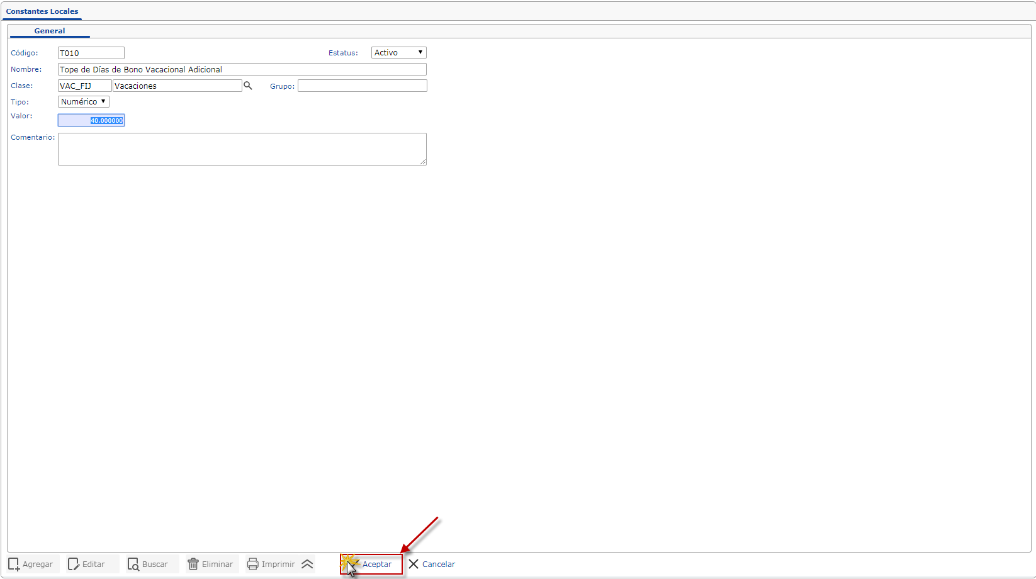The height and width of the screenshot is (579, 1036).
Task: Click the Valor label text
Action: pos(21,116)
